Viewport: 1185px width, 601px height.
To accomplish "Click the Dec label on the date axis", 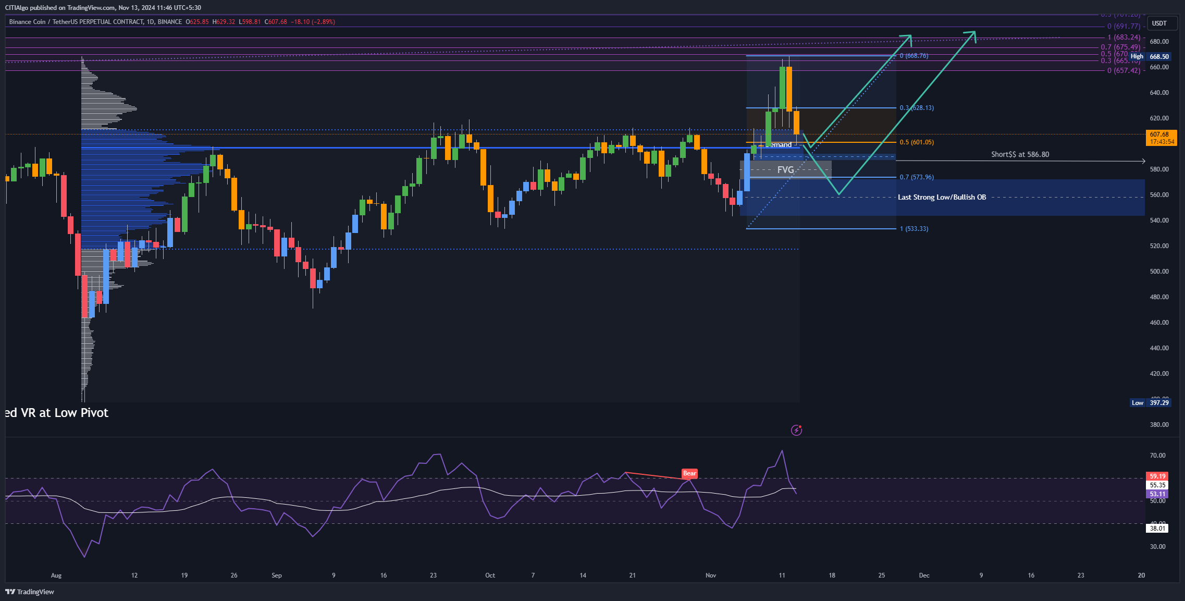I will (924, 575).
